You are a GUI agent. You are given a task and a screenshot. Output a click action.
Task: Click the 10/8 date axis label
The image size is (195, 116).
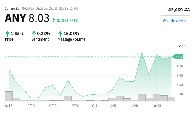coord(134,106)
